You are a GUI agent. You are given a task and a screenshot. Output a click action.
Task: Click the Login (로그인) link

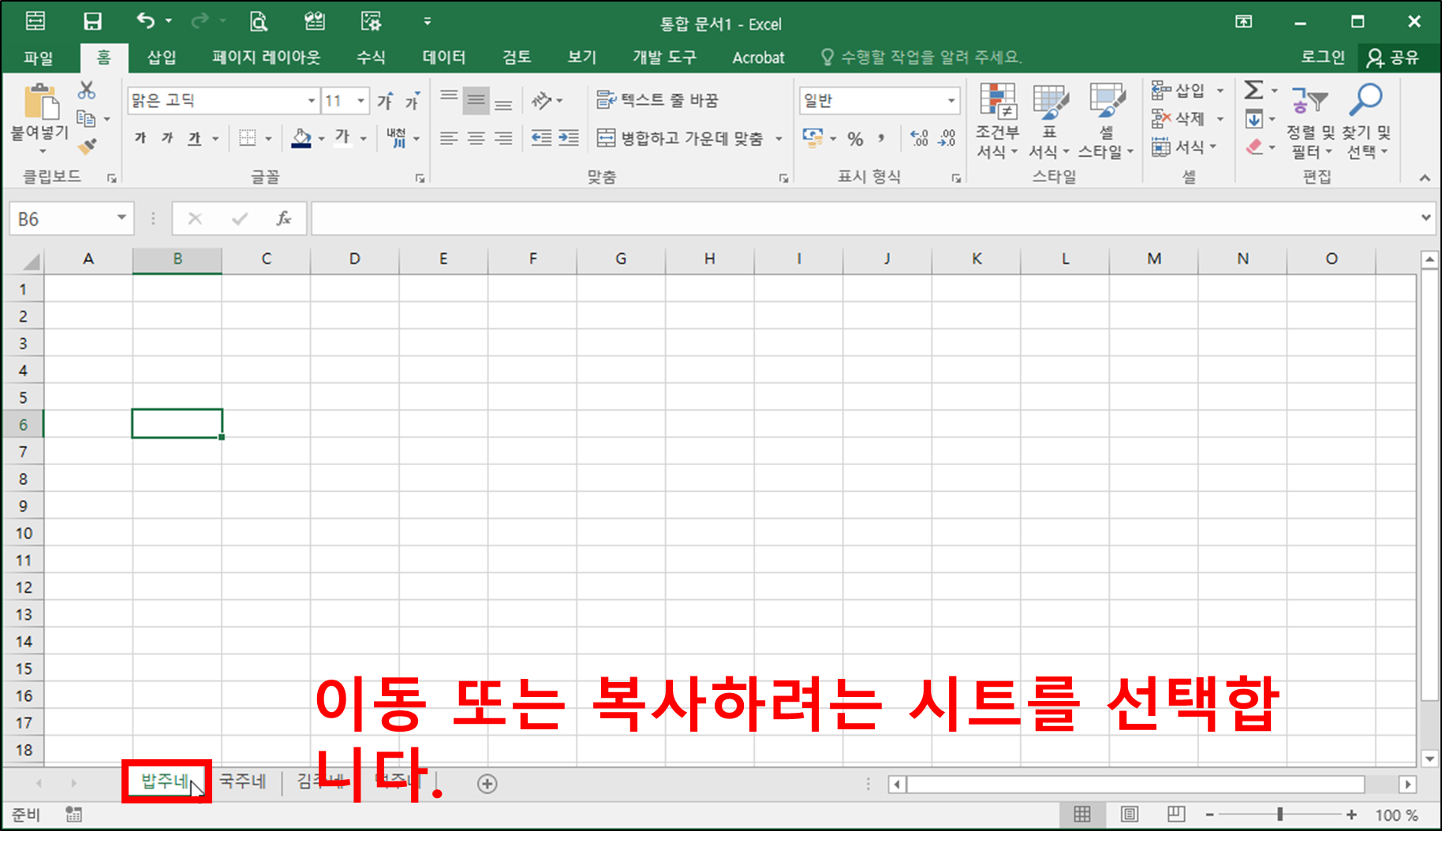pos(1322,57)
